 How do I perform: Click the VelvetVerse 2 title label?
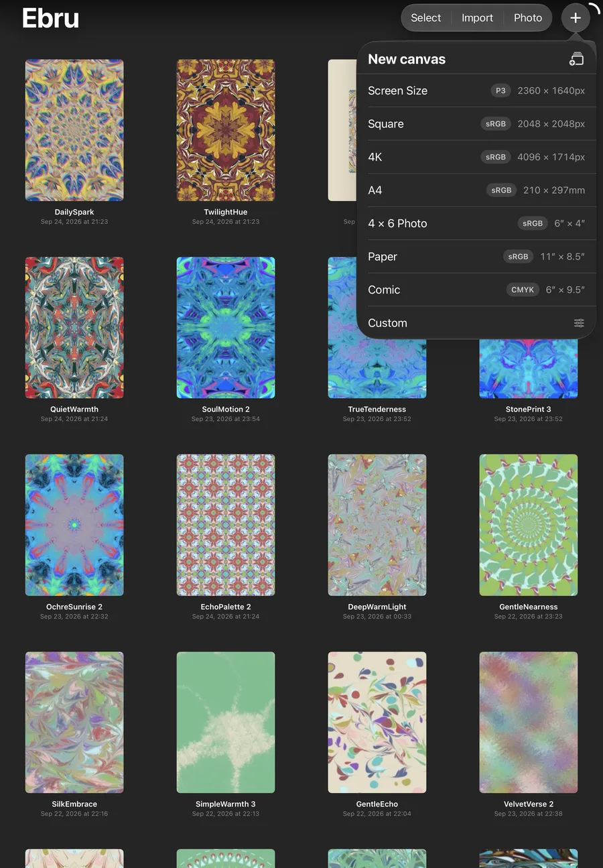[529, 804]
